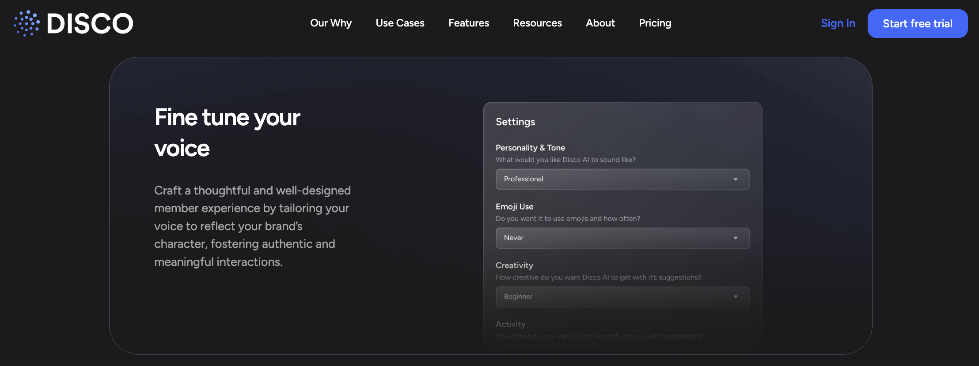979x366 pixels.
Task: Open the Use Cases menu
Action: pyautogui.click(x=400, y=23)
